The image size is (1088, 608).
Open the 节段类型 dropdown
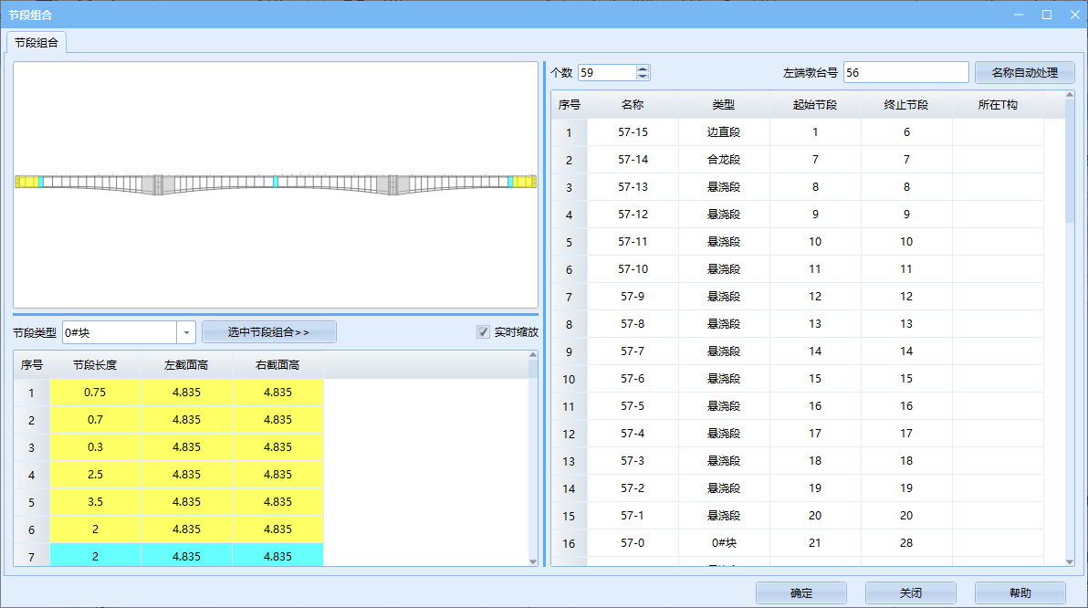pos(186,332)
